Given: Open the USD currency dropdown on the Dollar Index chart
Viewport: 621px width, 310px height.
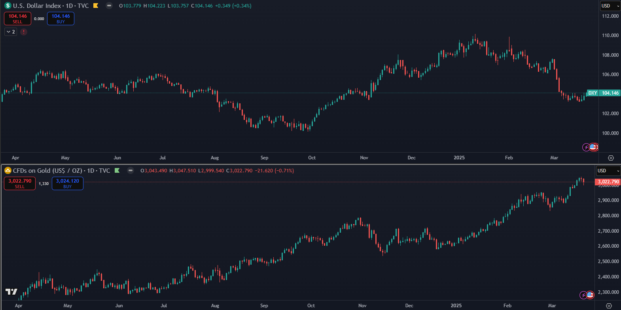Looking at the screenshot, I should [x=610, y=6].
